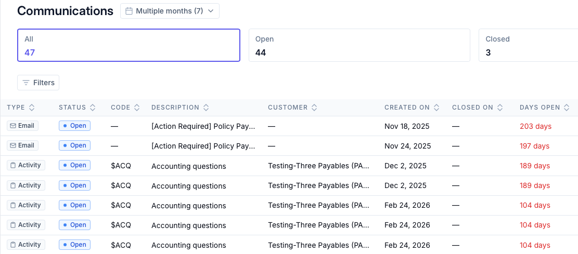Open the Multiple months (7) dropdown
The height and width of the screenshot is (254, 578).
click(x=170, y=11)
